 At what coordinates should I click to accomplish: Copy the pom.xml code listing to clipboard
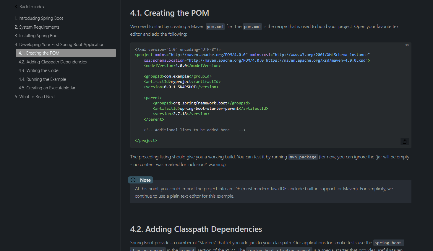(x=404, y=142)
